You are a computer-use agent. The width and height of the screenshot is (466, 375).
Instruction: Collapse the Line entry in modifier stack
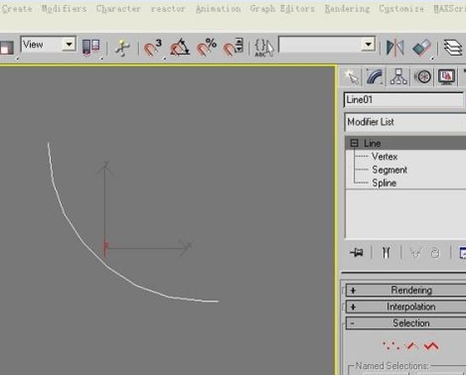(x=354, y=143)
